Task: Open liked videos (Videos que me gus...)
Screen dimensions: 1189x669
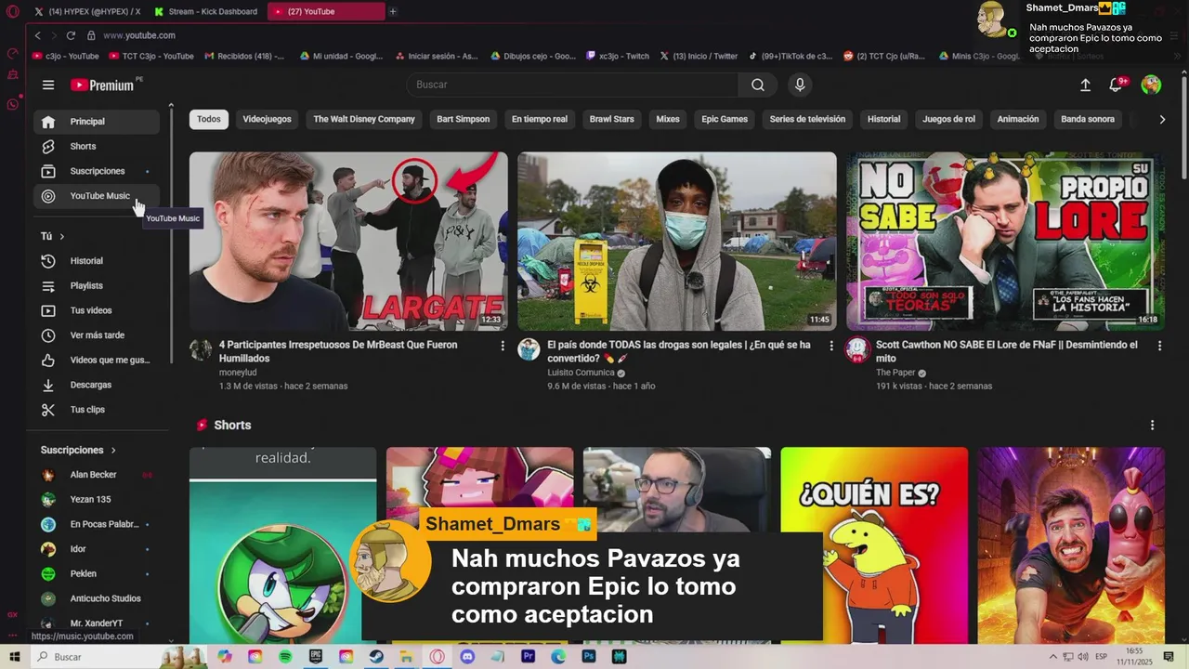Action: (97, 361)
